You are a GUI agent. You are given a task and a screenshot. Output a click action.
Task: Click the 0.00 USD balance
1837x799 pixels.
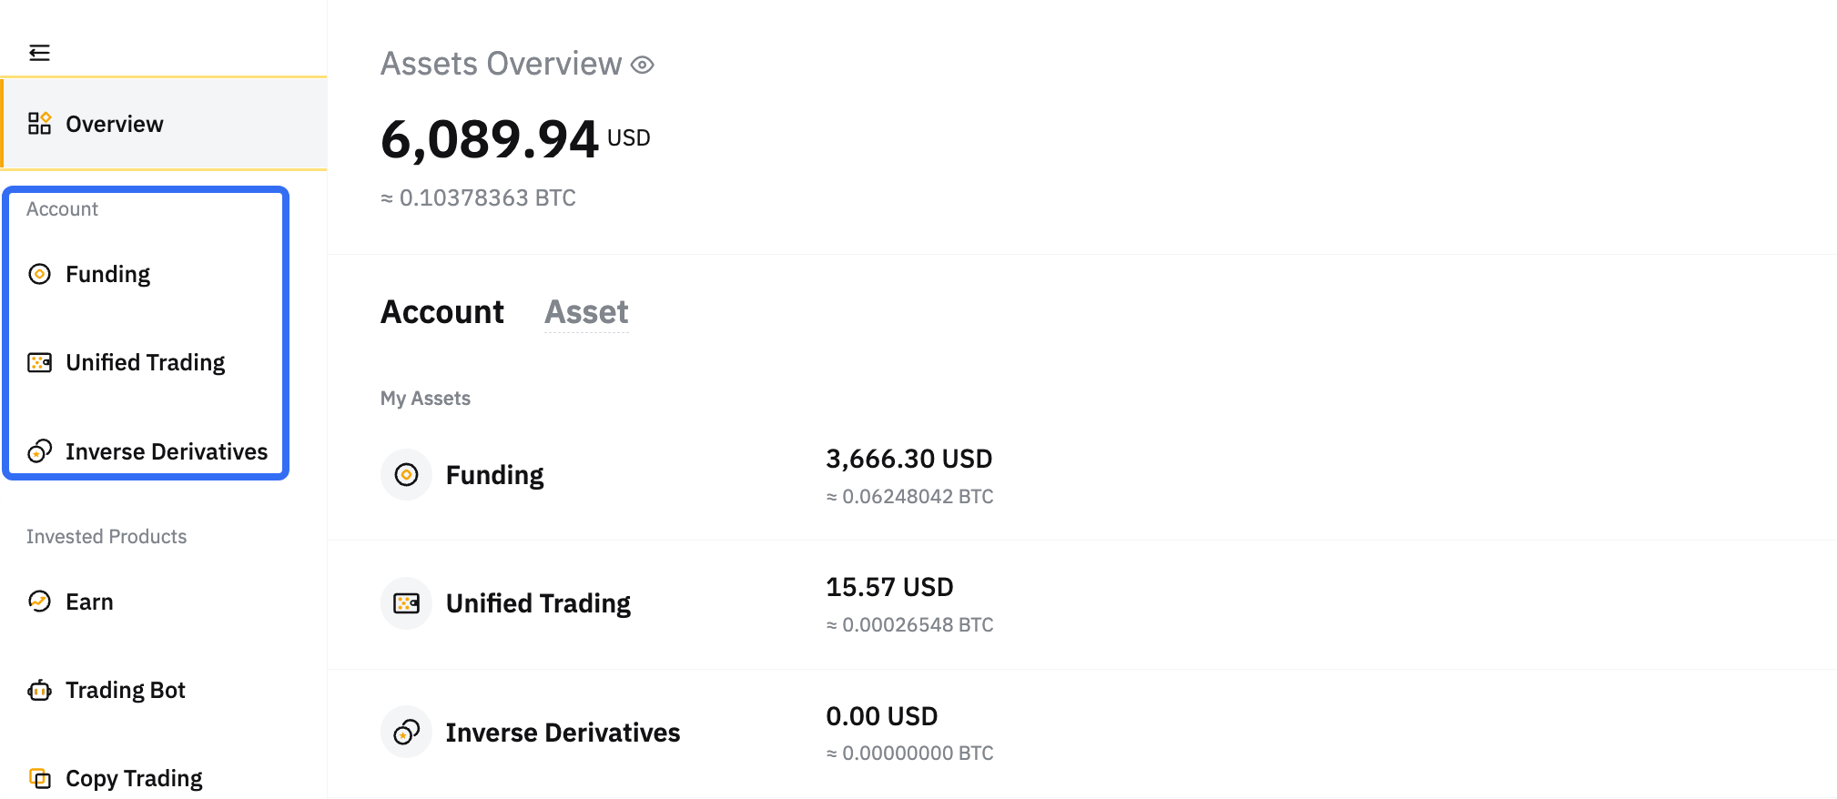point(881,716)
